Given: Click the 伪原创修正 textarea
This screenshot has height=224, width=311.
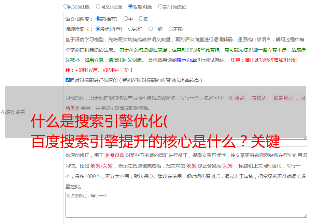Looking at the screenshot, I should coord(186,205).
